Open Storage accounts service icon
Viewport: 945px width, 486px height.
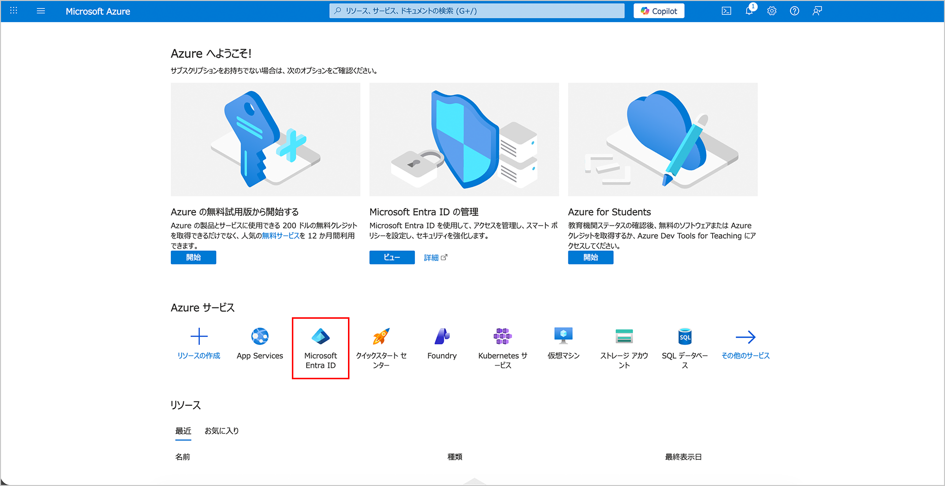624,337
